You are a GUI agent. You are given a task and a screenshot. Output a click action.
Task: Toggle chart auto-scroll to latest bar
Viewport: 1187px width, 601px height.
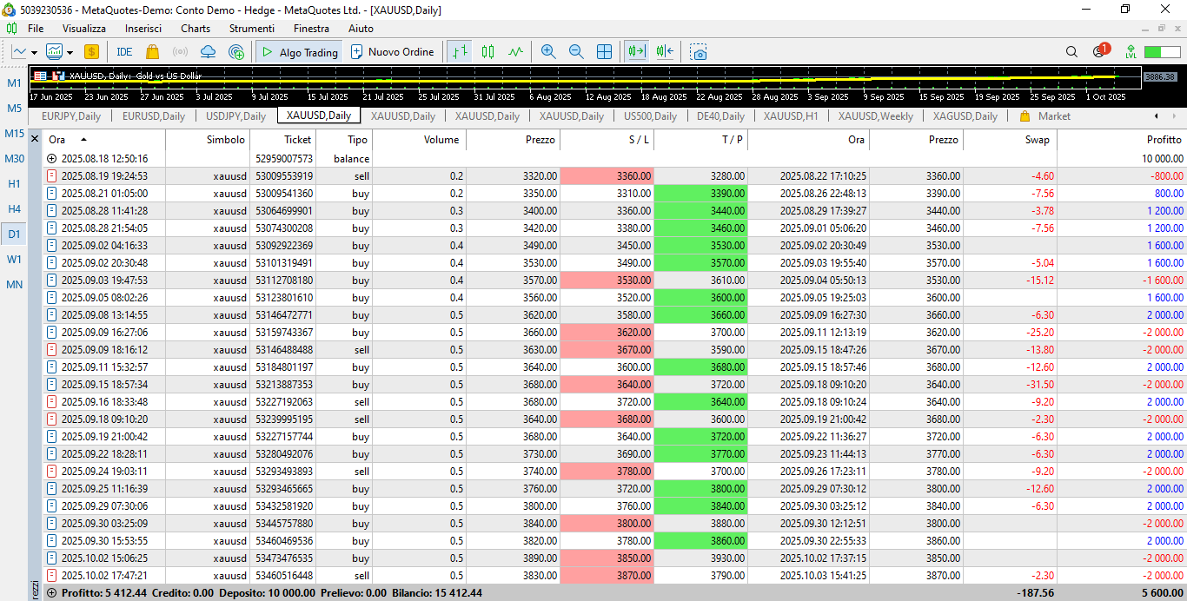click(x=637, y=52)
